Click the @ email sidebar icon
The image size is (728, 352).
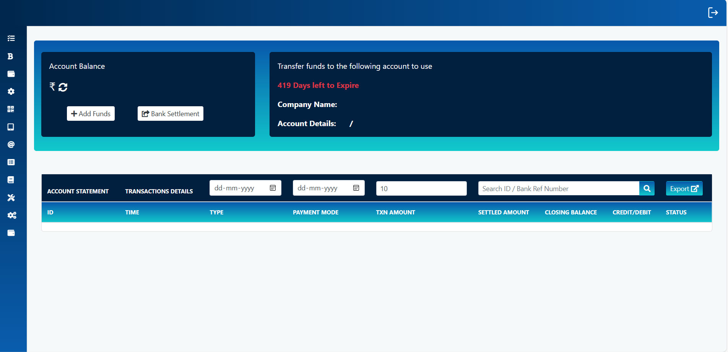tap(11, 144)
